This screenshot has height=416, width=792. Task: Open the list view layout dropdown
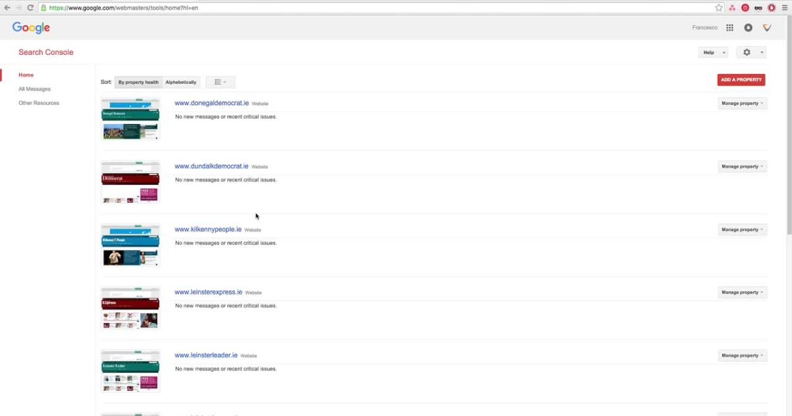tap(220, 83)
